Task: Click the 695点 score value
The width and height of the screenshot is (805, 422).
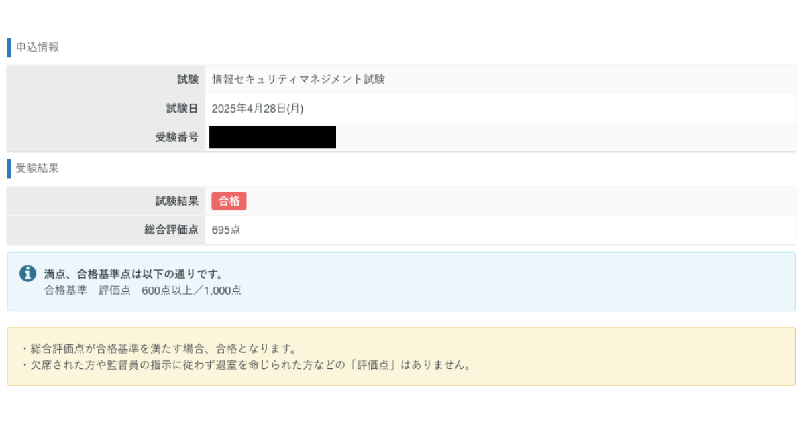Action: (226, 230)
